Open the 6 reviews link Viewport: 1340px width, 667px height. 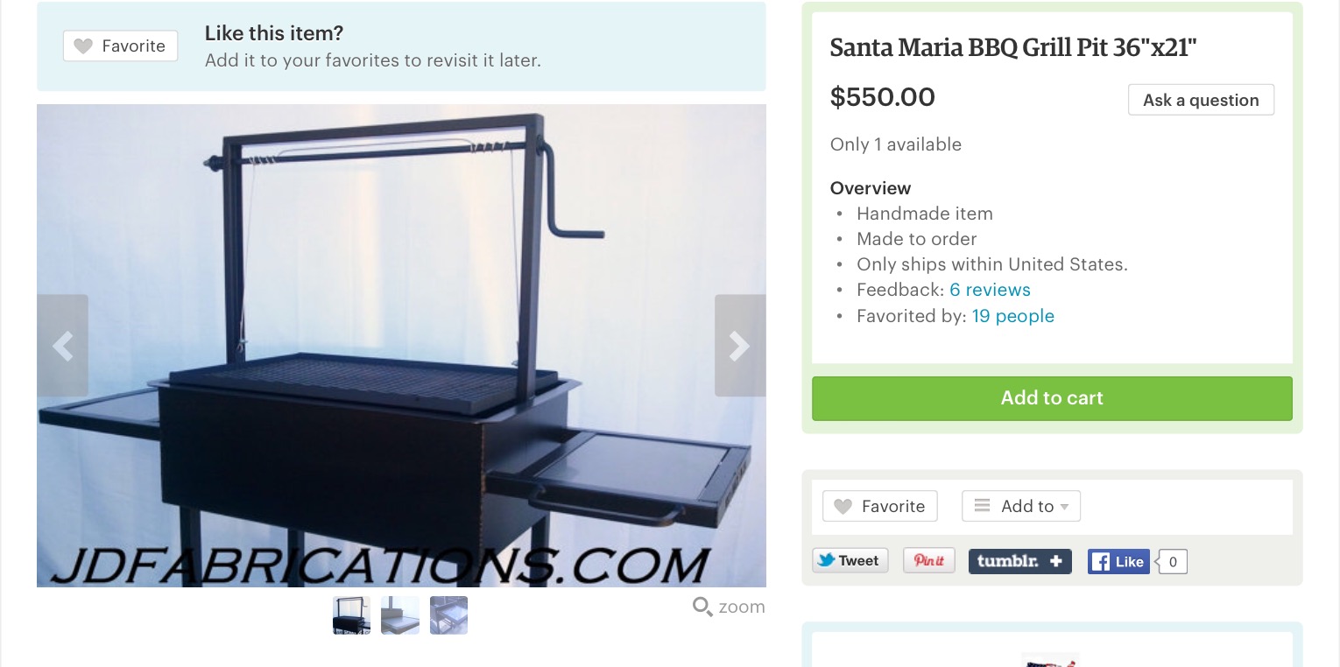click(x=990, y=290)
